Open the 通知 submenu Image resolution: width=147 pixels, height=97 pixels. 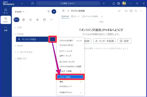[71, 82]
